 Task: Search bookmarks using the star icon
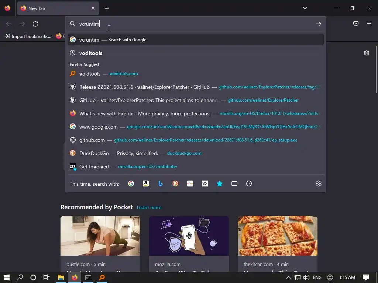click(x=220, y=184)
